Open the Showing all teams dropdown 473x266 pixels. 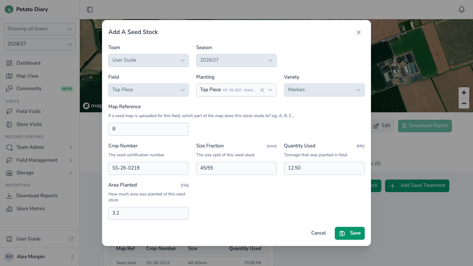click(x=40, y=29)
